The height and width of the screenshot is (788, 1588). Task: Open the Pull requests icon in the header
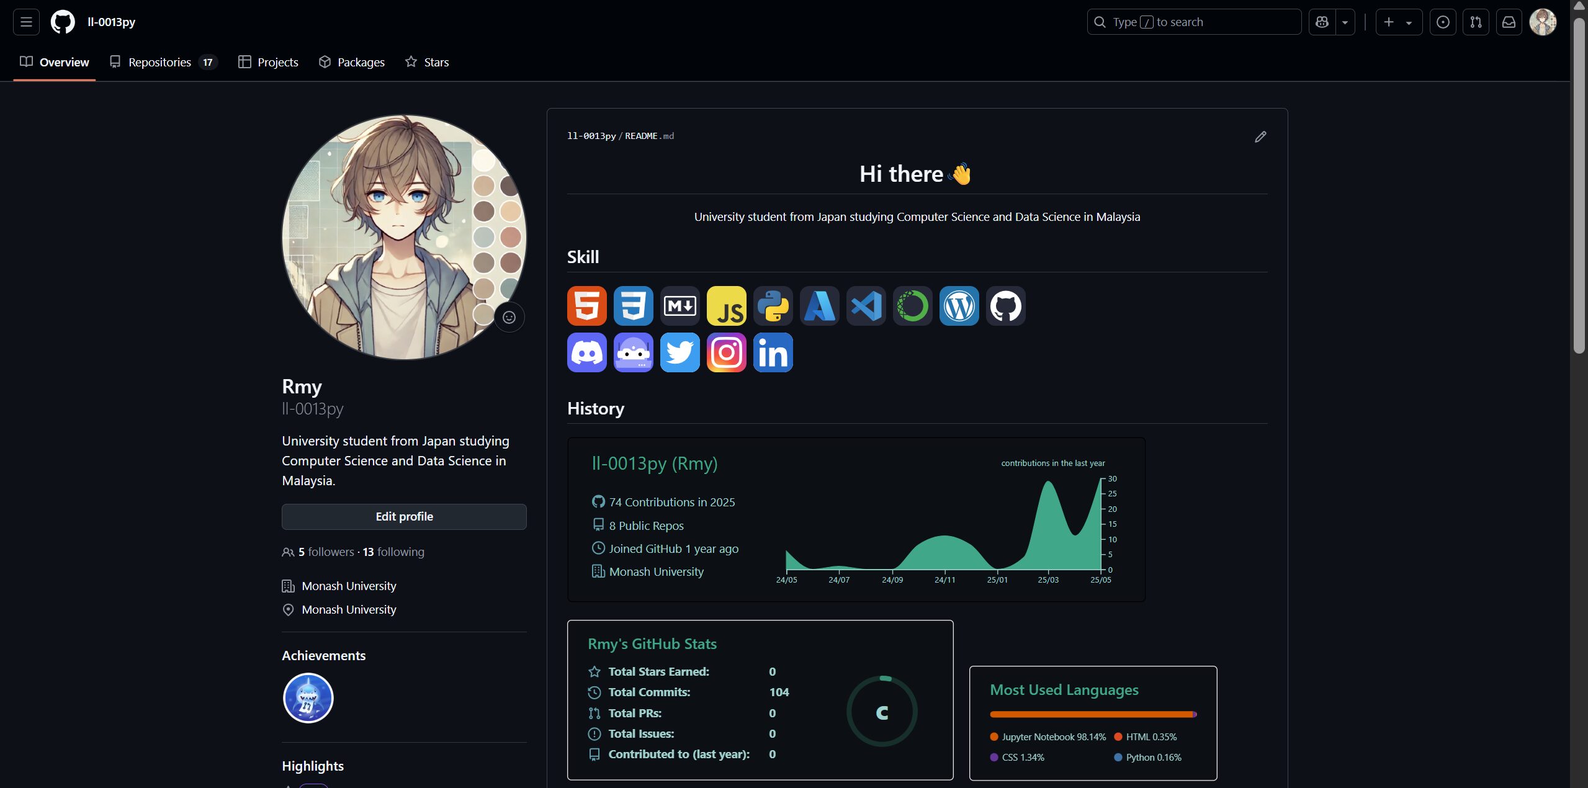[x=1476, y=22]
